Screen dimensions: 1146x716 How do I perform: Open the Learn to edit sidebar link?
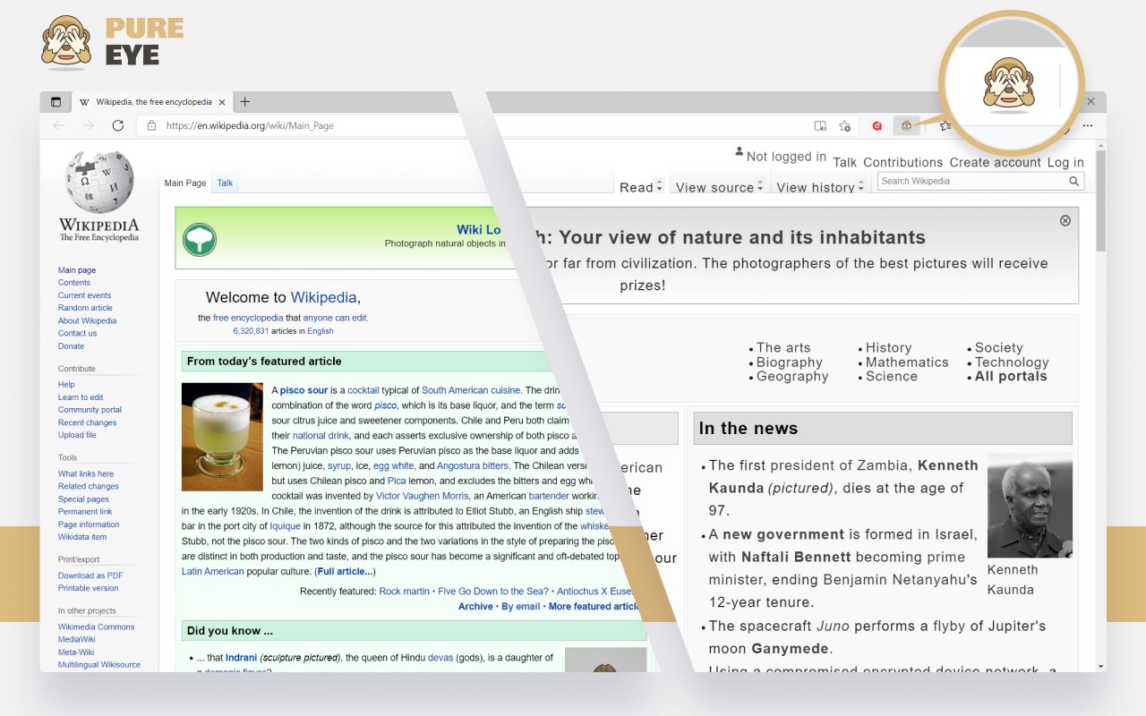click(x=81, y=397)
